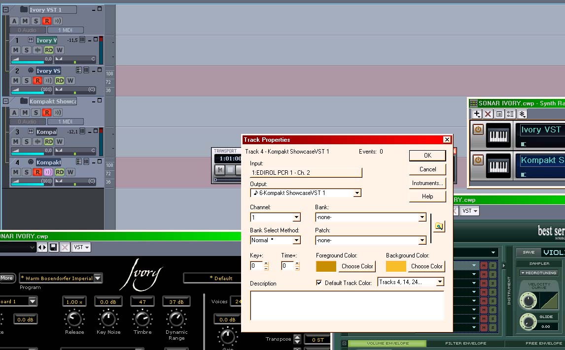Screen dimensions: 565x350
Task: Click Write automation W on track 1
Action: coord(60,50)
